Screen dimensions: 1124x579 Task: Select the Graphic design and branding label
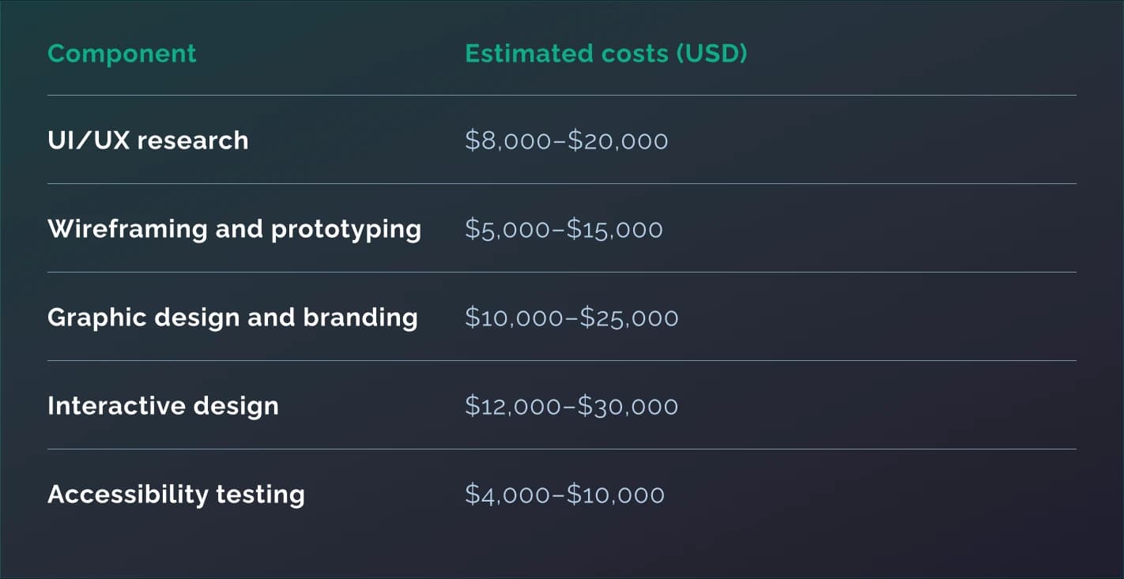point(232,318)
